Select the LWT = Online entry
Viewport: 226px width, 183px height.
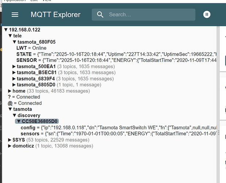[x=31, y=48]
